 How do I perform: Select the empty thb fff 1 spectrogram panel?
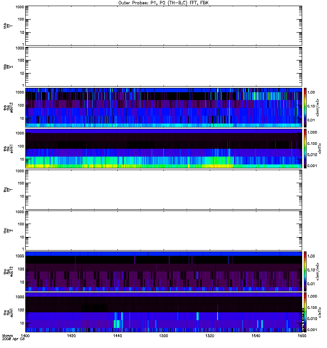tap(164, 26)
